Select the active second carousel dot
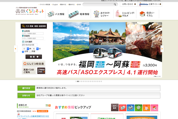 (78, 82)
